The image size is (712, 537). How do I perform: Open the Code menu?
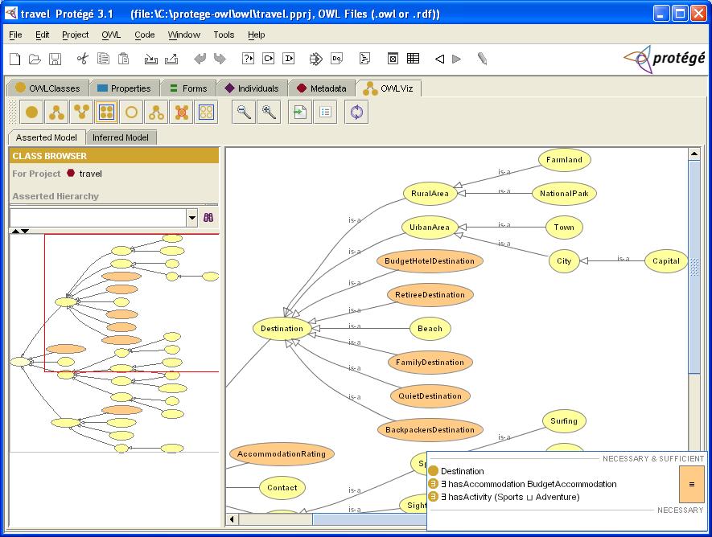click(144, 35)
